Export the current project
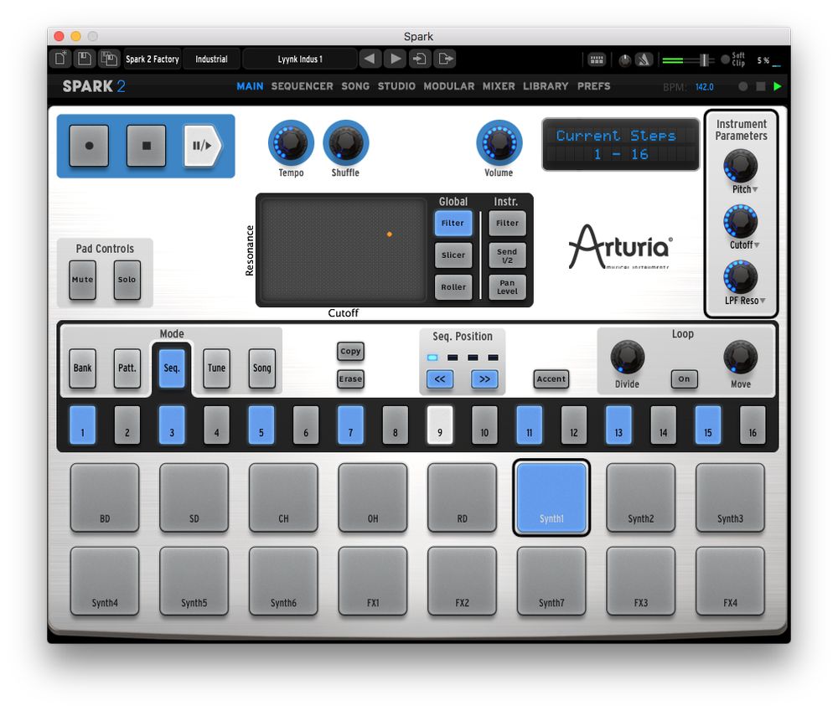Viewport: 838px width, 711px height. [x=446, y=59]
